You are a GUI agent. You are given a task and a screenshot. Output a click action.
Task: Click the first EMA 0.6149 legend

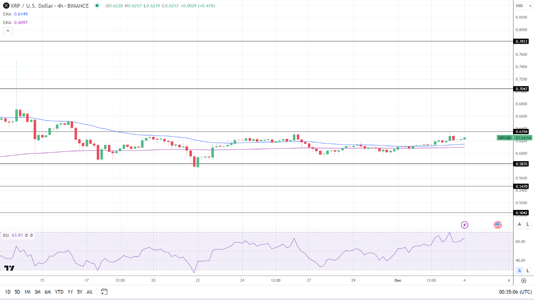pyautogui.click(x=15, y=14)
